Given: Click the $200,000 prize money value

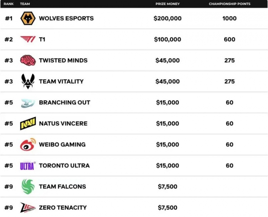Looking at the screenshot, I should [x=168, y=18].
